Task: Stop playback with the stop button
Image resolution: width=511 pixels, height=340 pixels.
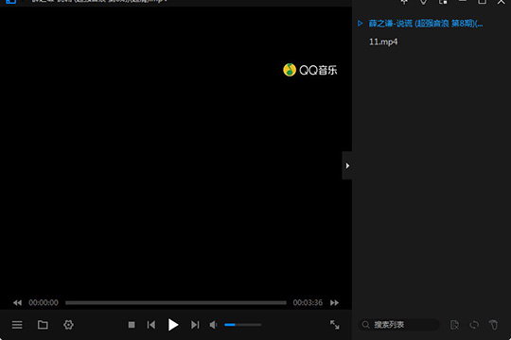Action: (x=132, y=325)
